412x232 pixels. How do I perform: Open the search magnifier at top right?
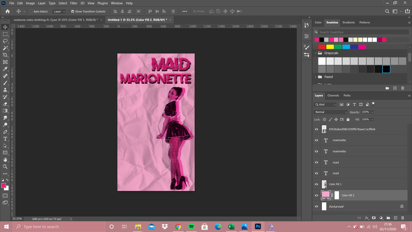pyautogui.click(x=387, y=11)
